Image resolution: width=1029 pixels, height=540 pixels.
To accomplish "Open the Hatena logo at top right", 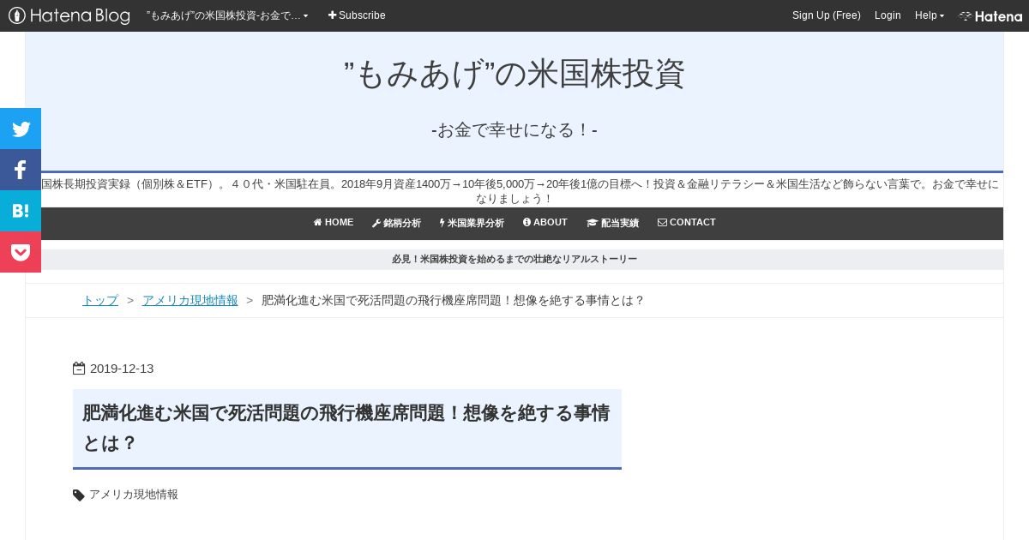I will [990, 15].
